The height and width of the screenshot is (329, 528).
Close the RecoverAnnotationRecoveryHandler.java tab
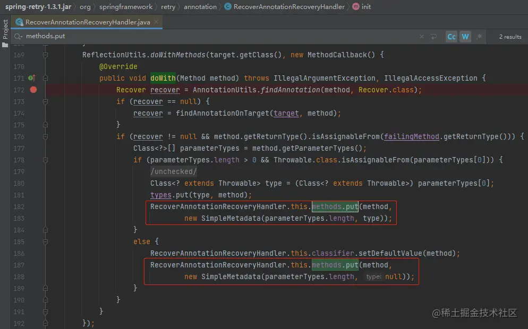(x=156, y=22)
